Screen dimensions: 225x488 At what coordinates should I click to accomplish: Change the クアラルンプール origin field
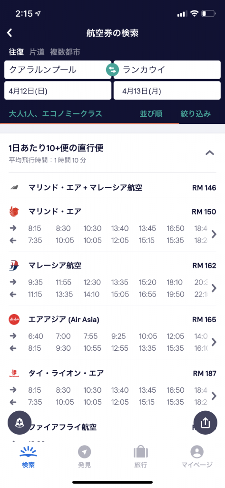point(58,70)
